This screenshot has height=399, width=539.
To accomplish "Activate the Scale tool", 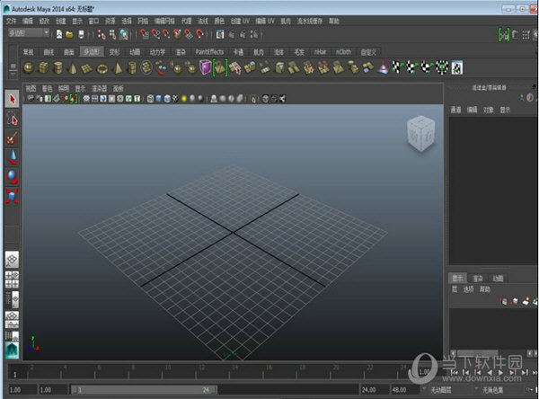I will [12, 196].
